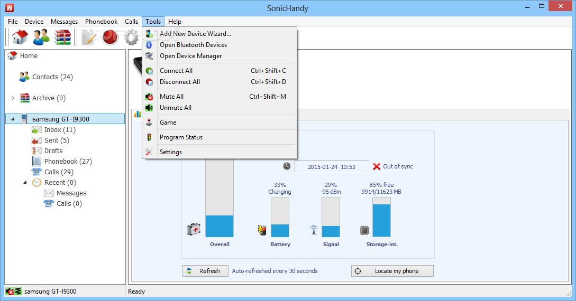Screen dimensions: 576x301
Task: Open the Phonebook menu
Action: tap(102, 22)
